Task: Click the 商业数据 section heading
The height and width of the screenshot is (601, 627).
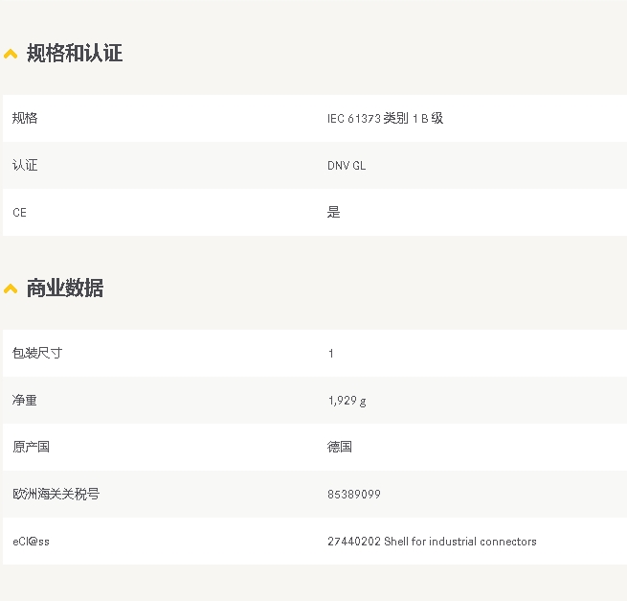Action: click(x=65, y=288)
